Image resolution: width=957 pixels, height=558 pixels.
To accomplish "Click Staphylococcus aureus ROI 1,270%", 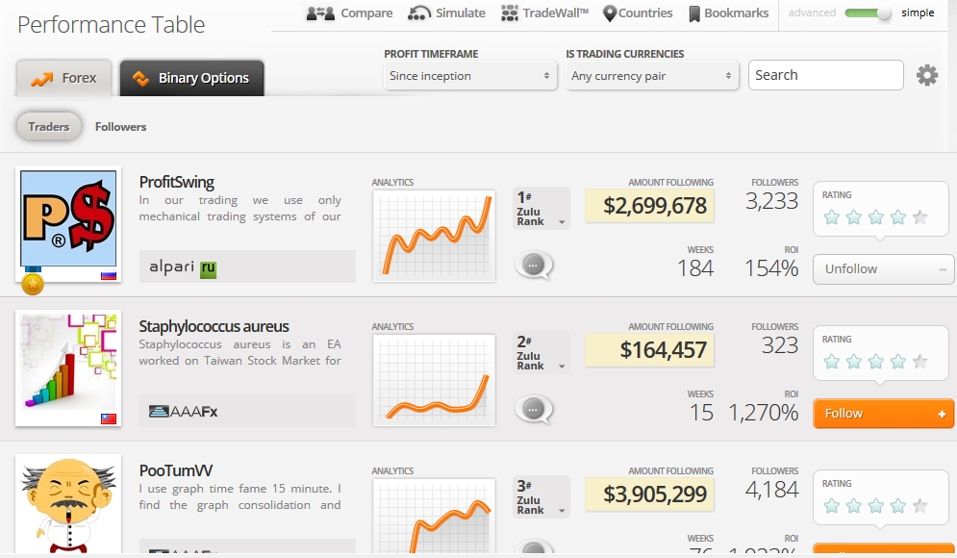I will tap(764, 413).
